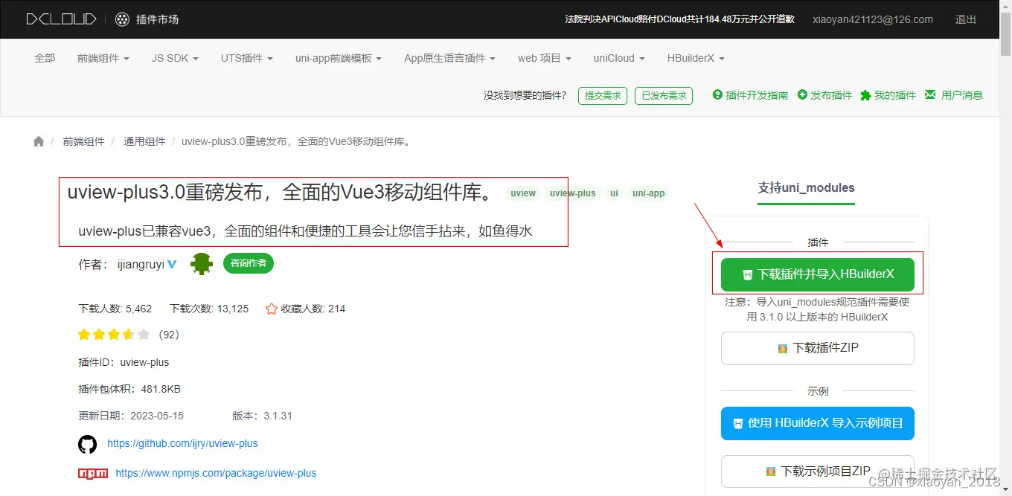Click the uview tag
Viewport: 1012px width, 496px height.
[523, 193]
